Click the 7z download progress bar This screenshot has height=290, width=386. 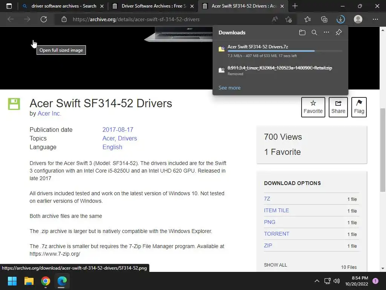[x=285, y=51]
